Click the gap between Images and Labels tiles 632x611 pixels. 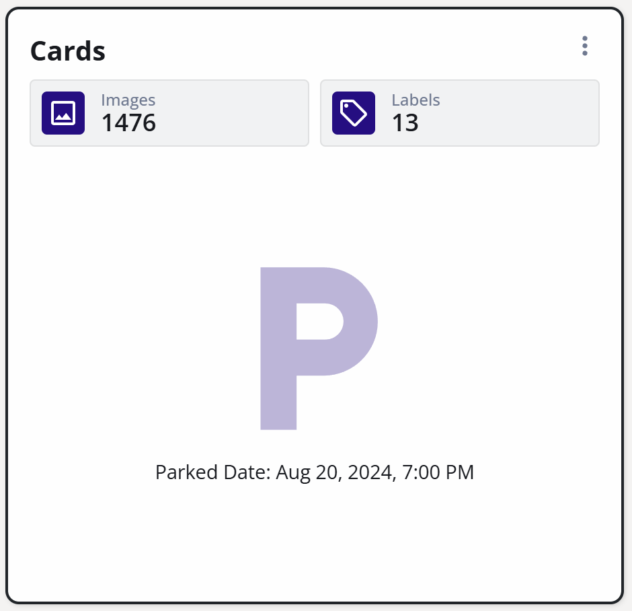(x=315, y=113)
